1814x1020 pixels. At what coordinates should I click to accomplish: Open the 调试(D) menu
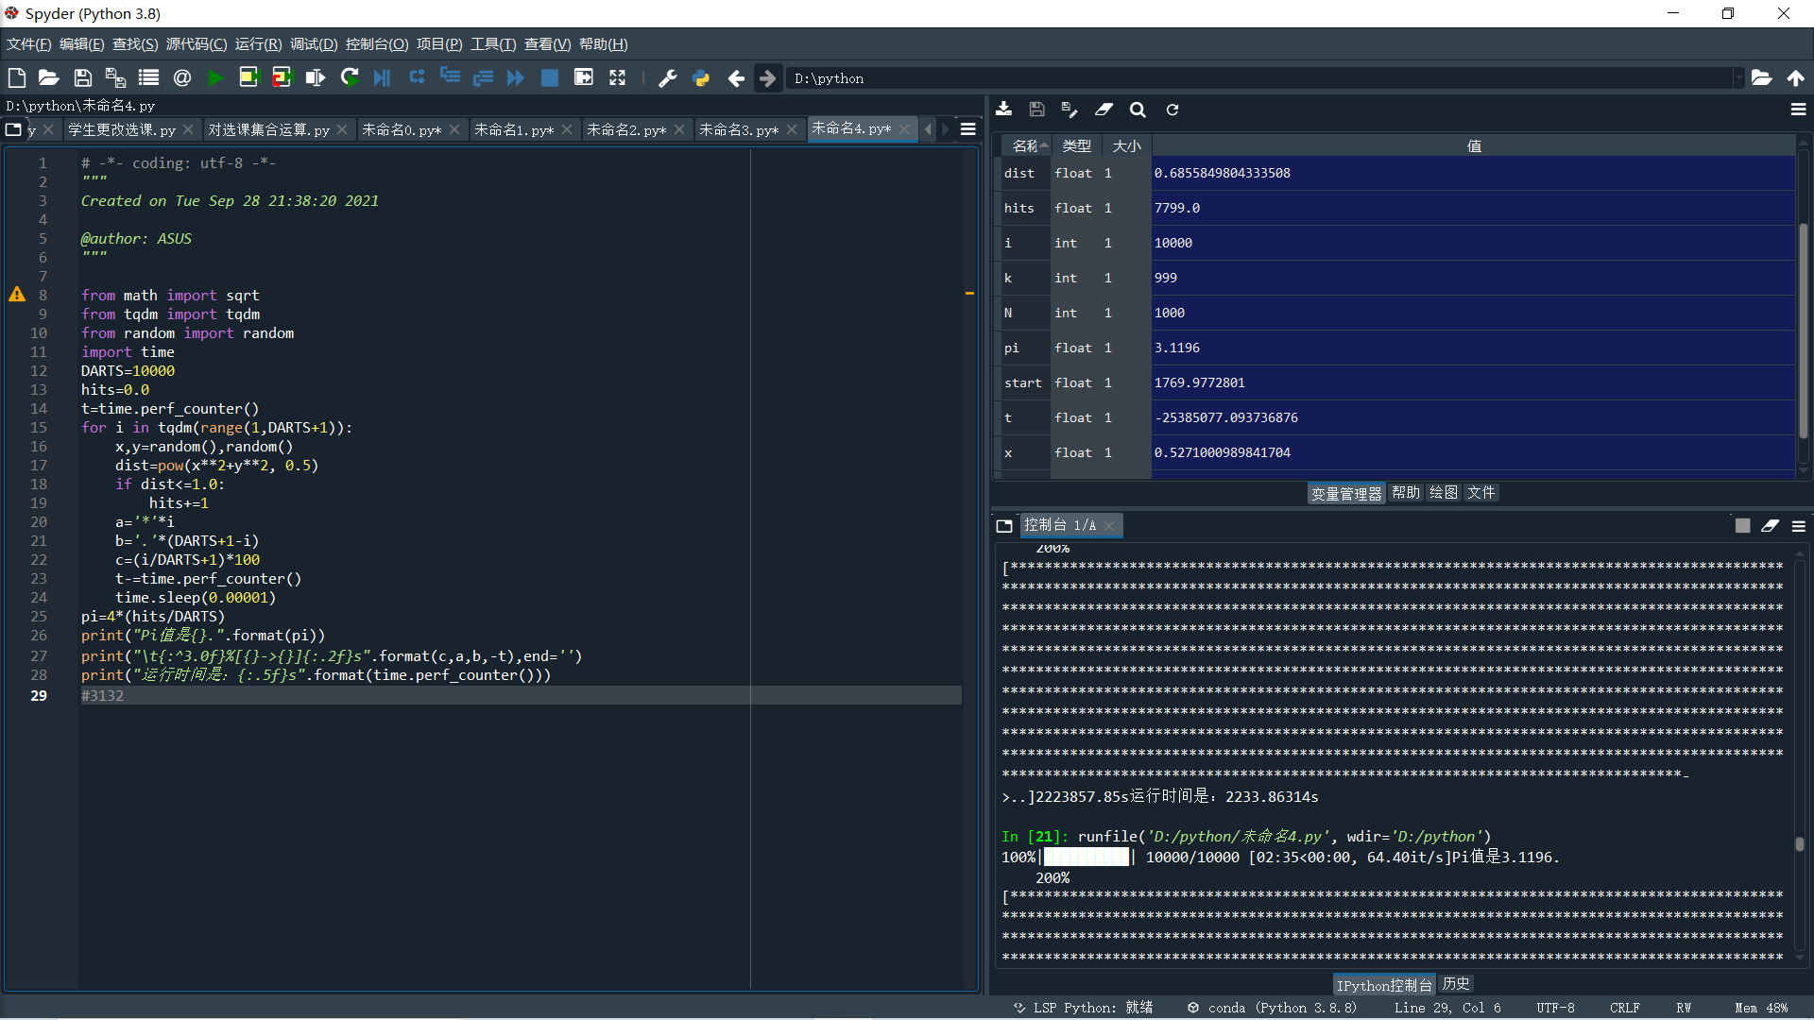point(313,44)
